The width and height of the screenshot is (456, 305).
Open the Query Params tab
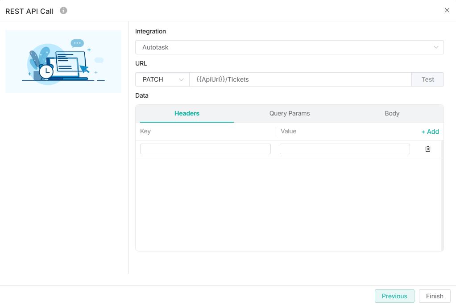[289, 113]
